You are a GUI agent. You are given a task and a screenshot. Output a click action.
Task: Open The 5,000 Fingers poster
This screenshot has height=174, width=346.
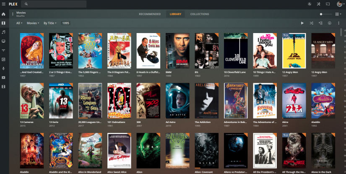click(90, 51)
